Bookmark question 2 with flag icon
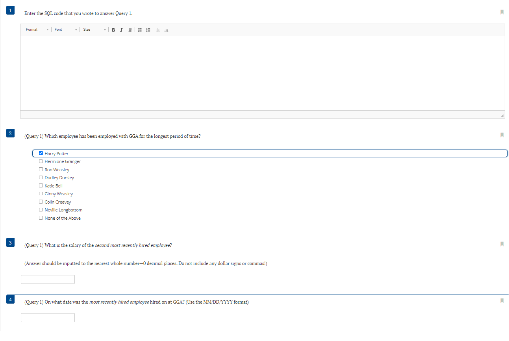 point(502,135)
